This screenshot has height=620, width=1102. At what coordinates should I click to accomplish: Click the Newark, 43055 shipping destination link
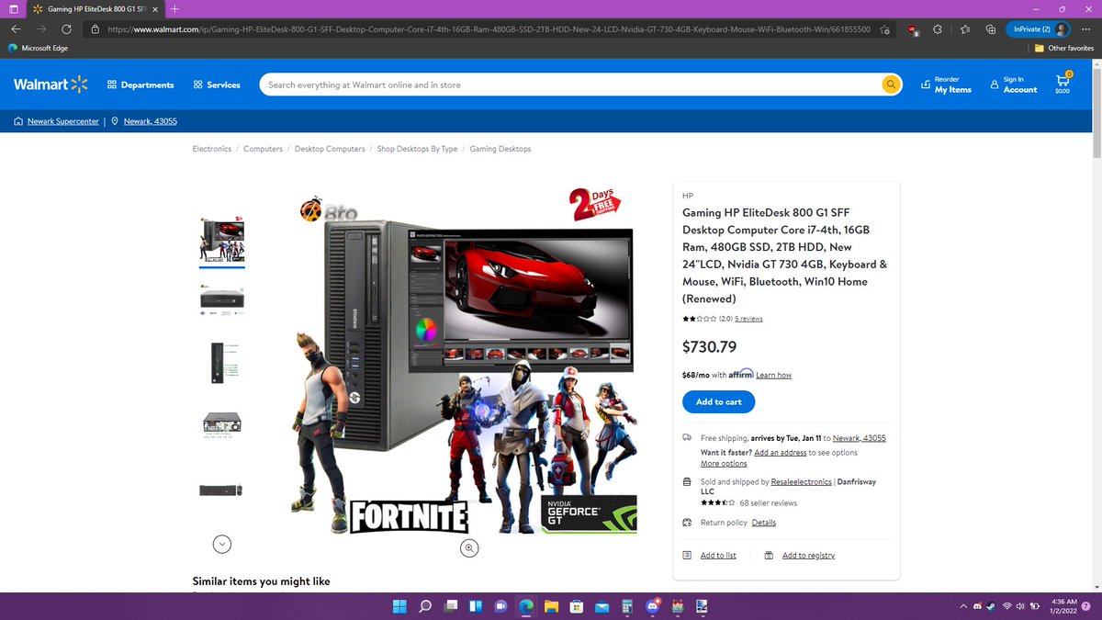[x=860, y=438]
